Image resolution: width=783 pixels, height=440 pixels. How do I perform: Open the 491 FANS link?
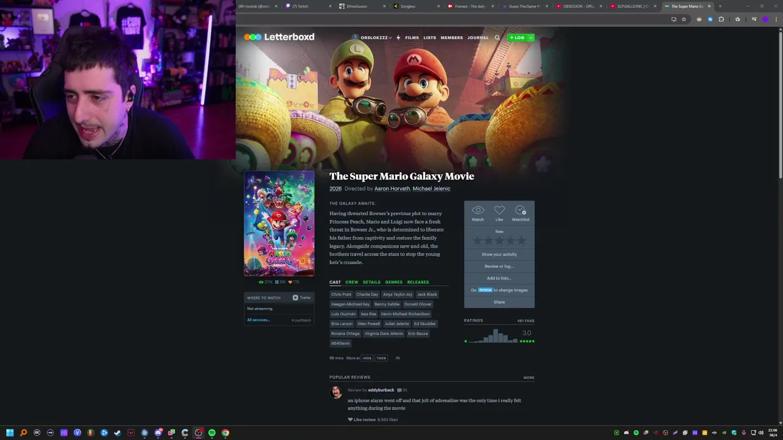525,321
